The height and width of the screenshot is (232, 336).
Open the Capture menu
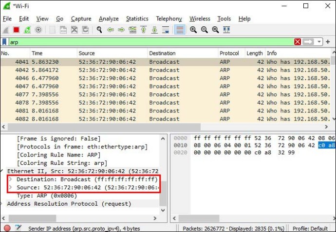(x=81, y=19)
